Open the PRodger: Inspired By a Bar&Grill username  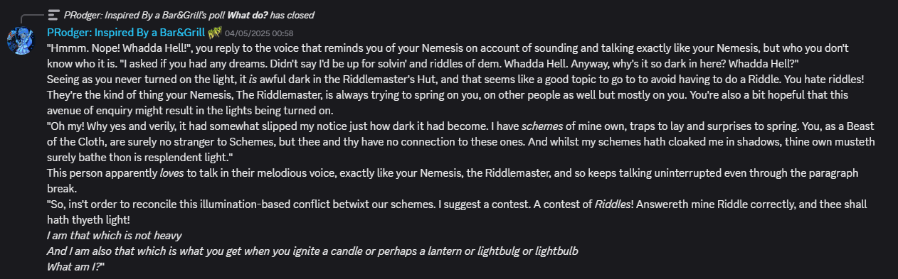pos(126,33)
